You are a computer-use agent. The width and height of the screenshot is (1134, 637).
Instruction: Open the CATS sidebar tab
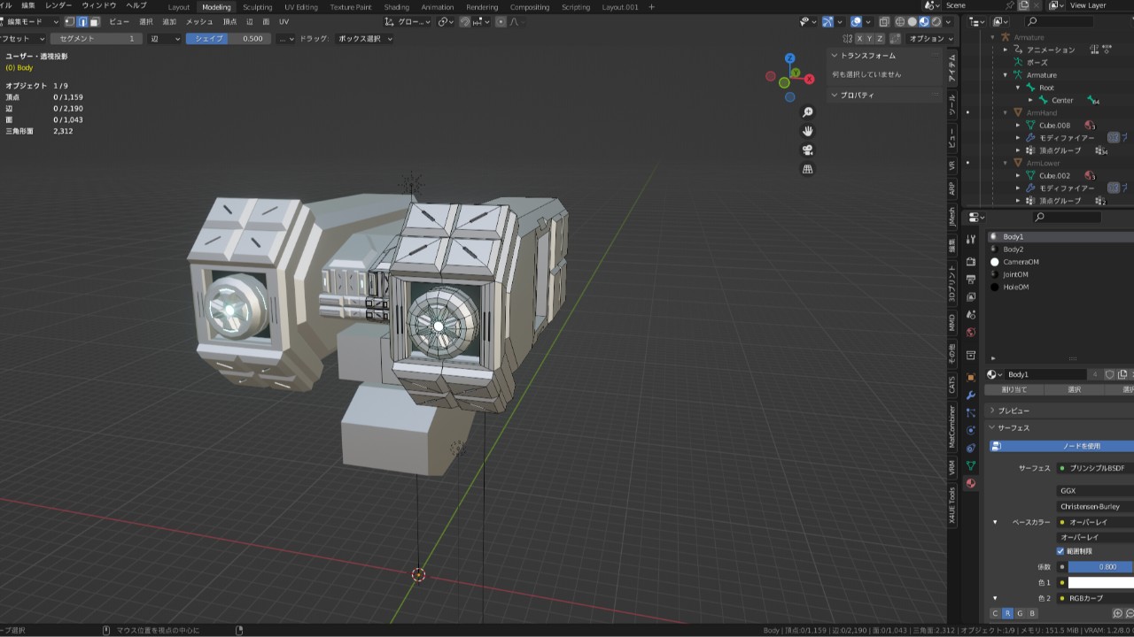click(x=952, y=384)
